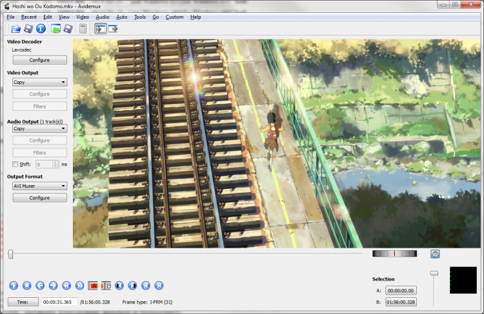Image resolution: width=484 pixels, height=314 pixels.
Task: Open the Recent menu
Action: tap(28, 17)
